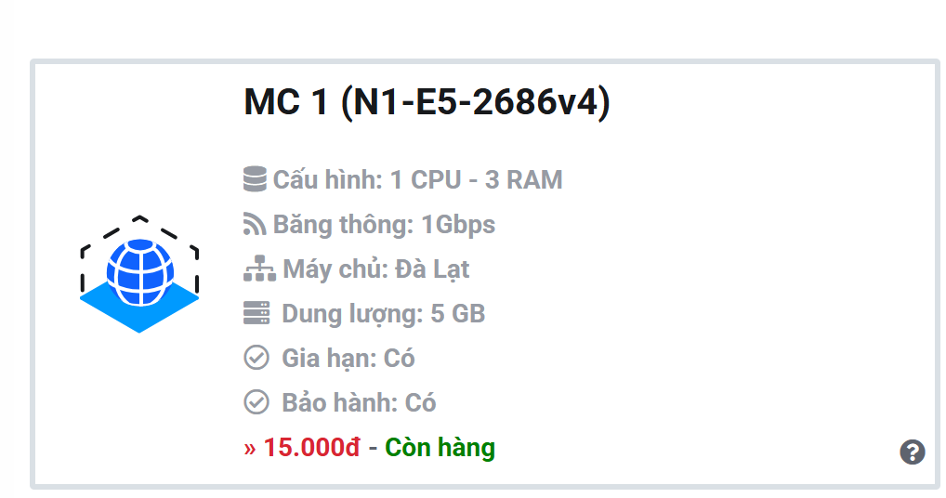Click the Bảo hành: Có text
Viewport: 946px width, 498px height.
tap(359, 403)
